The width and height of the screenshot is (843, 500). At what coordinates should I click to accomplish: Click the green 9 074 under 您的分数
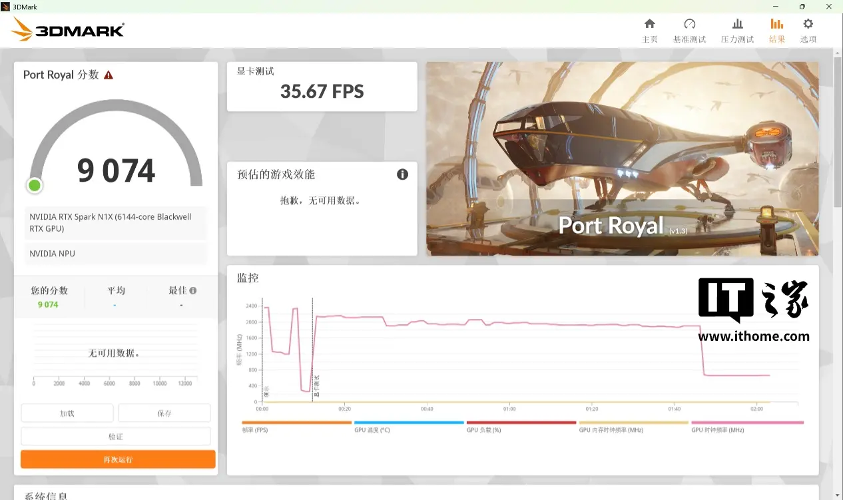coord(48,305)
